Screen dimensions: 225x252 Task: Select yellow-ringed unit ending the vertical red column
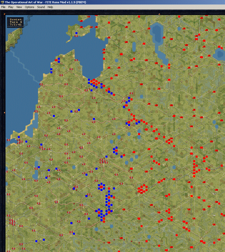[194, 176]
